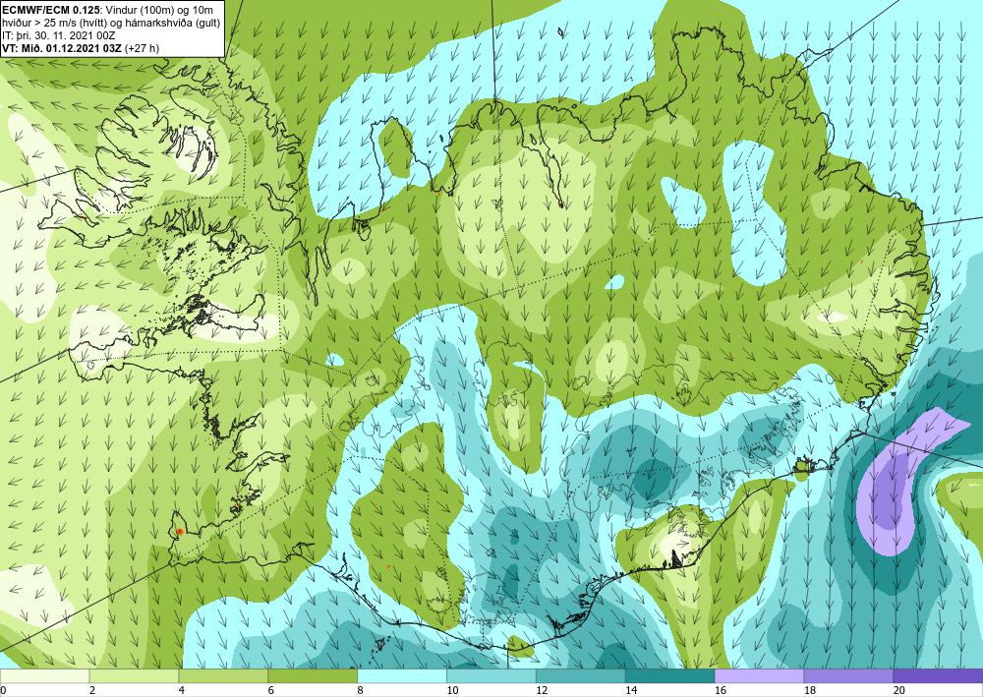Click the legend tick label "0"
The image size is (983, 697).
tap(3, 690)
